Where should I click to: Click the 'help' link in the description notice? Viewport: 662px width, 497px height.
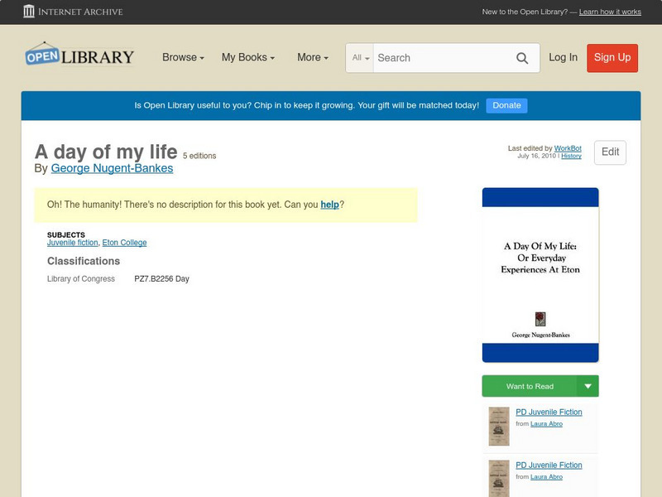329,203
